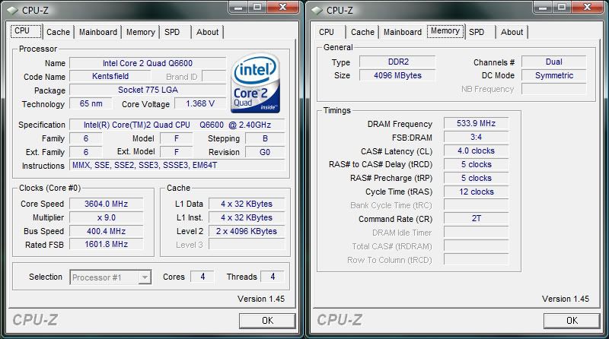Click the DC Mode value Symmetric

pyautogui.click(x=554, y=75)
